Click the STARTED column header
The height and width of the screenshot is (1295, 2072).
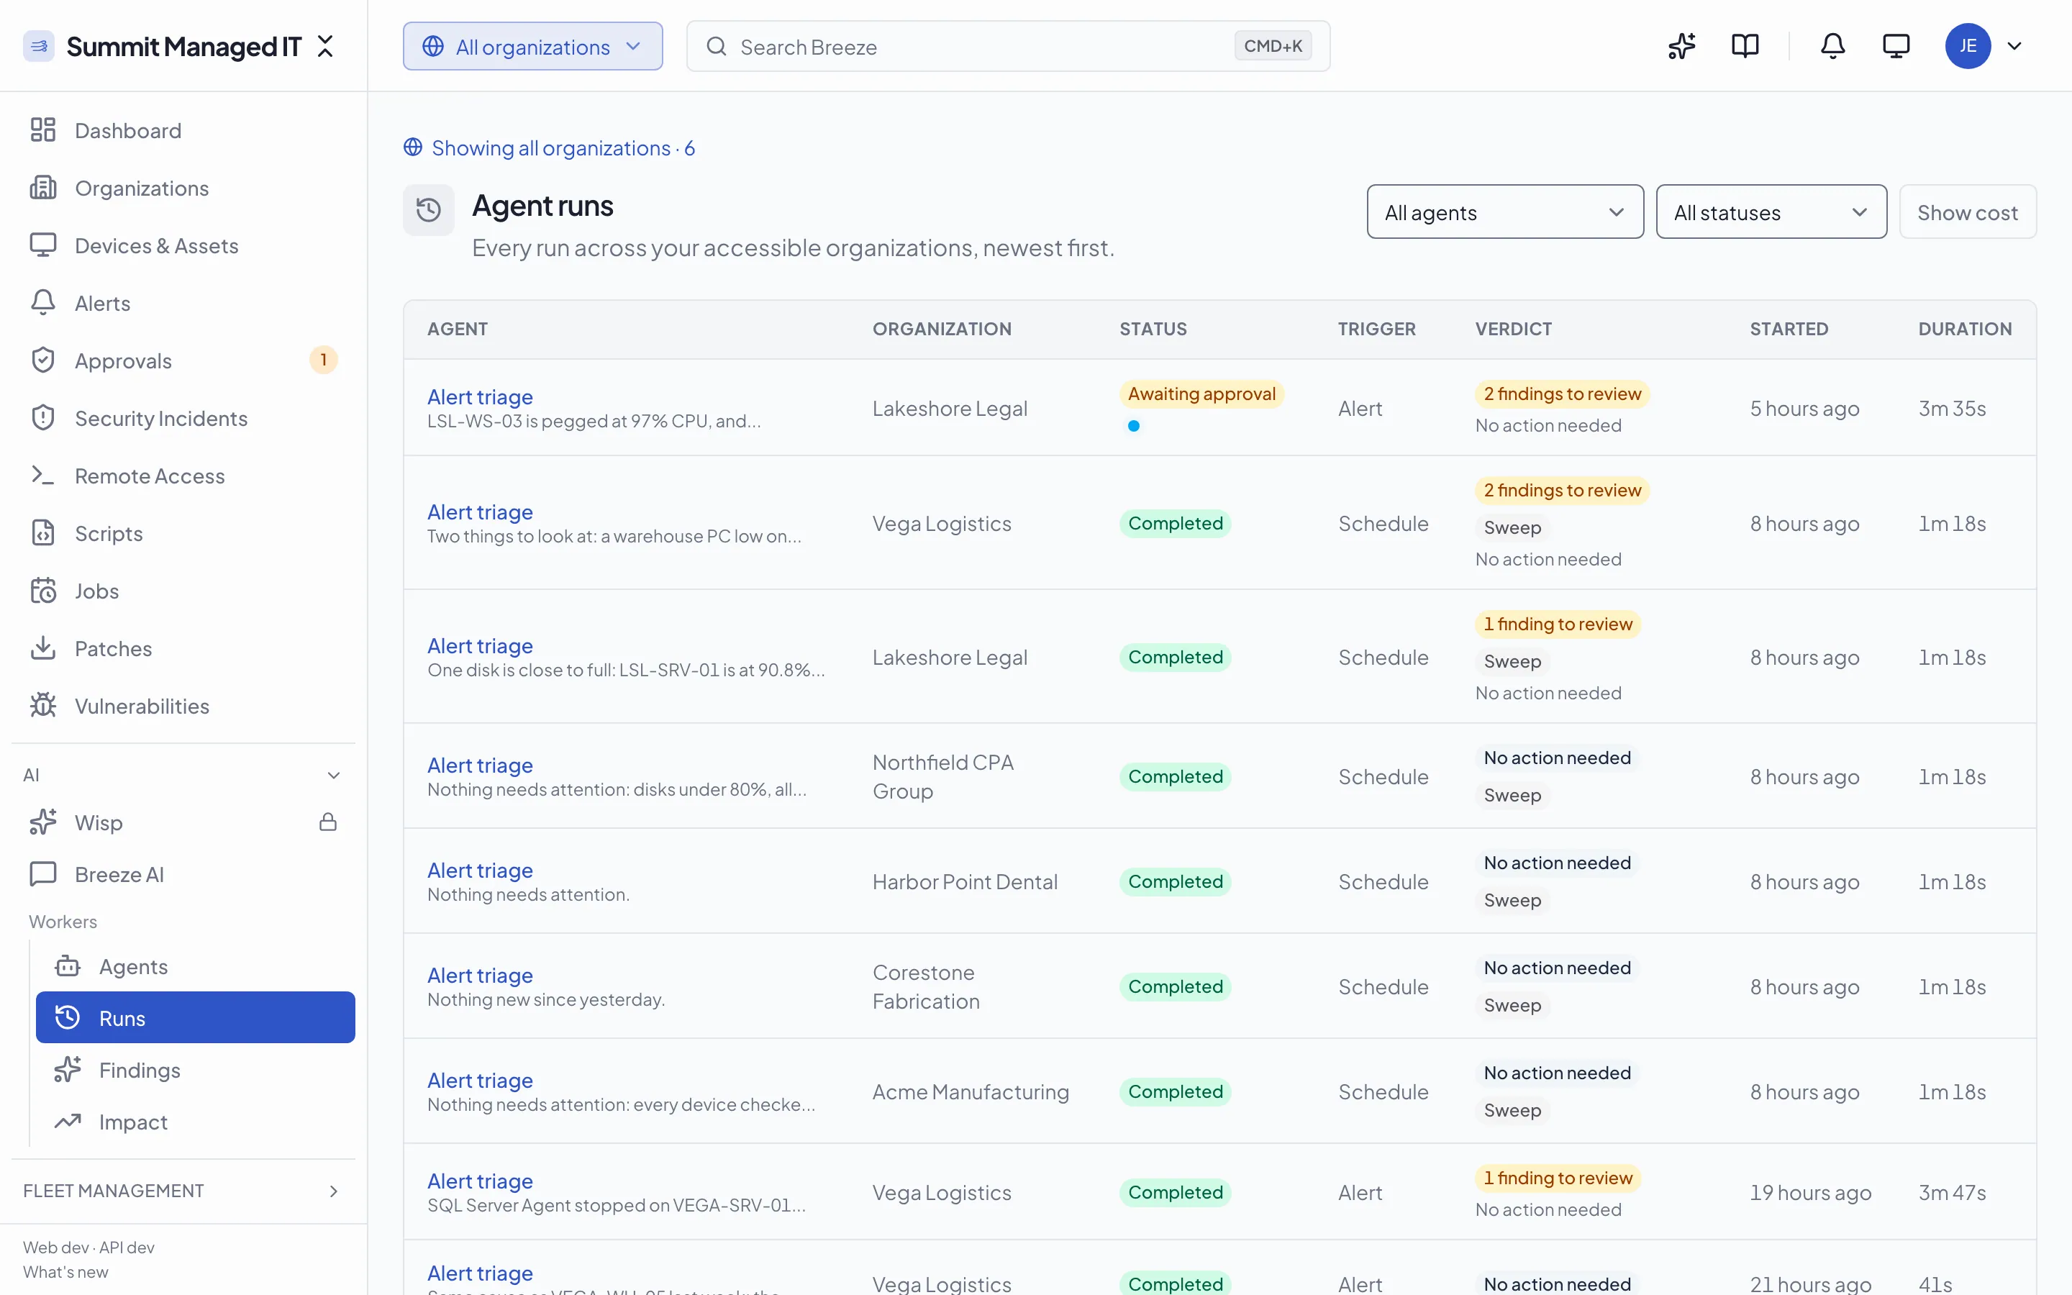click(x=1789, y=329)
